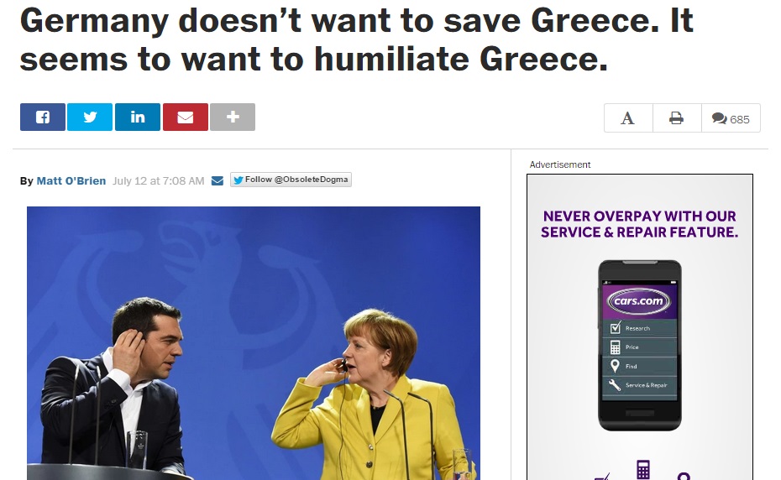Click the cars.com logo on phone

639,301
